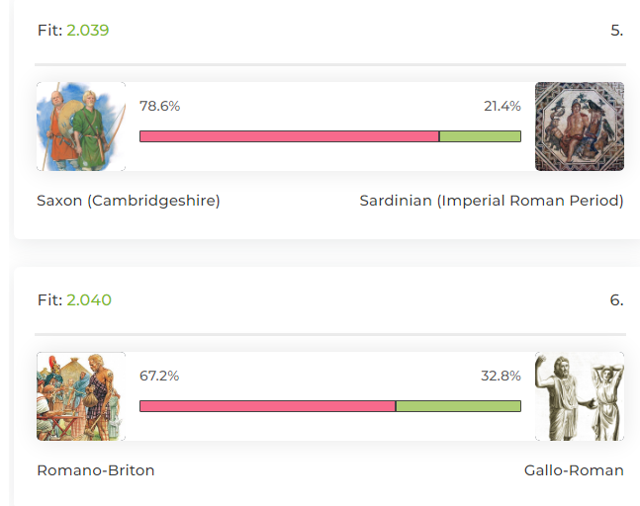Click the Fit 2.039 score value
Viewport: 640px width, 506px height.
(x=88, y=31)
